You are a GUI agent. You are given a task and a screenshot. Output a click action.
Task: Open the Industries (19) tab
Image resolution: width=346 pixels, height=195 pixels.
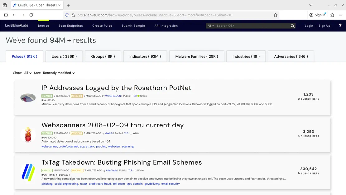point(246,57)
